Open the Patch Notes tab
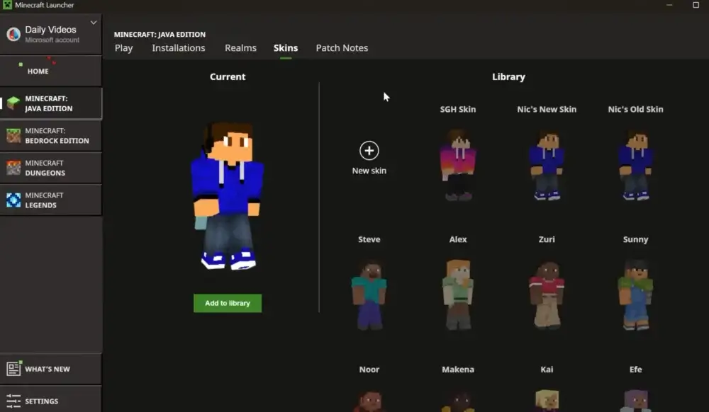Screen dimensions: 709x412 point(342,48)
